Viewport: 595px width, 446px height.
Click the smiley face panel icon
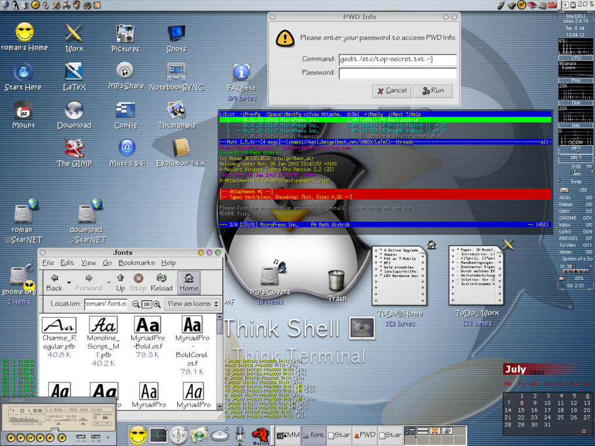coord(138,435)
